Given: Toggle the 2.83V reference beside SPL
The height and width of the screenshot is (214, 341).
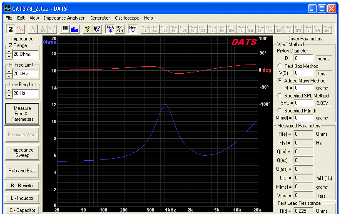Looking at the screenshot, I should pos(323,103).
